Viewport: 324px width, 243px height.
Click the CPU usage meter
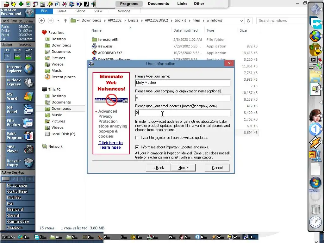click(x=7, y=56)
